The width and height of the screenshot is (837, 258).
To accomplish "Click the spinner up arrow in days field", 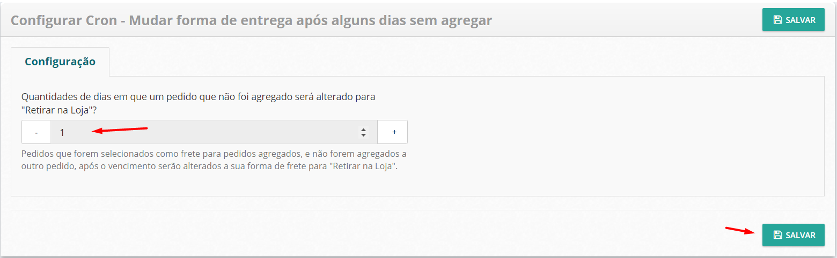I will (x=363, y=129).
